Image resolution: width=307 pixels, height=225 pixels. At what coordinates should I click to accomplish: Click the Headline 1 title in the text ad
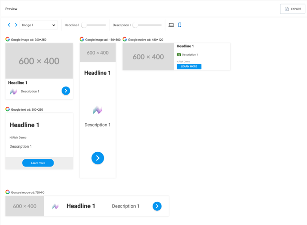tap(25, 125)
